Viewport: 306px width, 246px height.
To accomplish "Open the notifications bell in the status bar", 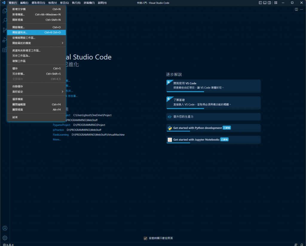I will tap(302, 245).
